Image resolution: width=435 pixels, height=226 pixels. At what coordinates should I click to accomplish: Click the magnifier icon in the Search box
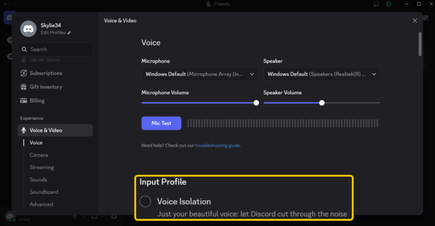(x=24, y=49)
